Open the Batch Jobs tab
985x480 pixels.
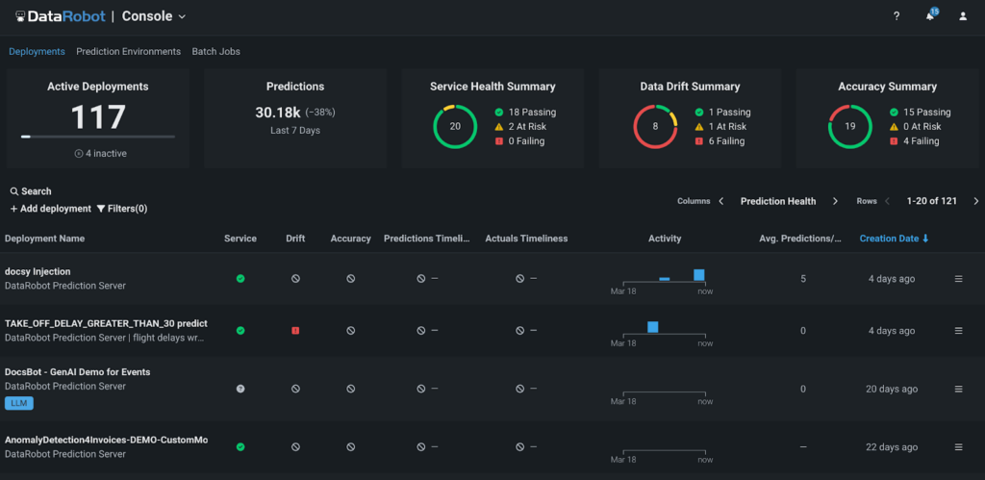point(216,52)
